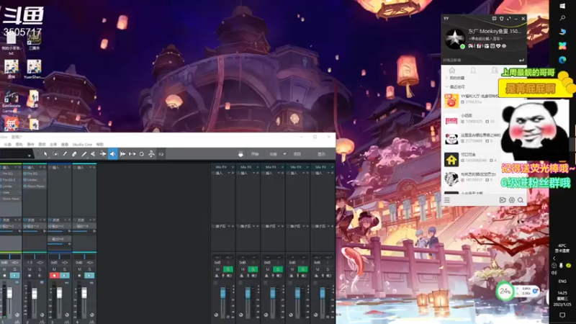This screenshot has height=324, width=576.
Task: Click the 开始 button in Studio One toolbar
Action: (x=255, y=154)
